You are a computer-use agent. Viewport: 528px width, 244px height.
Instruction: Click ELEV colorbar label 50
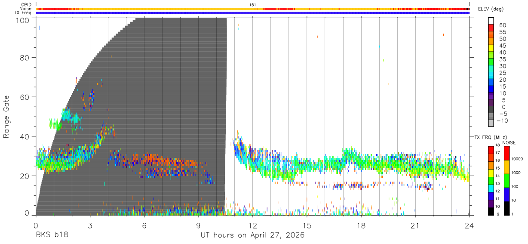tap(503, 39)
